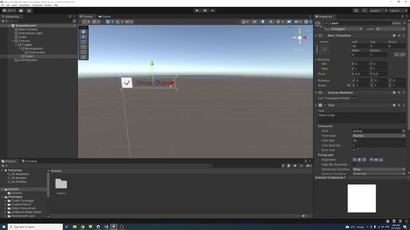This screenshot has width=410, height=230.
Task: Select Main Camera in Hierarchy
Action: click(x=28, y=29)
